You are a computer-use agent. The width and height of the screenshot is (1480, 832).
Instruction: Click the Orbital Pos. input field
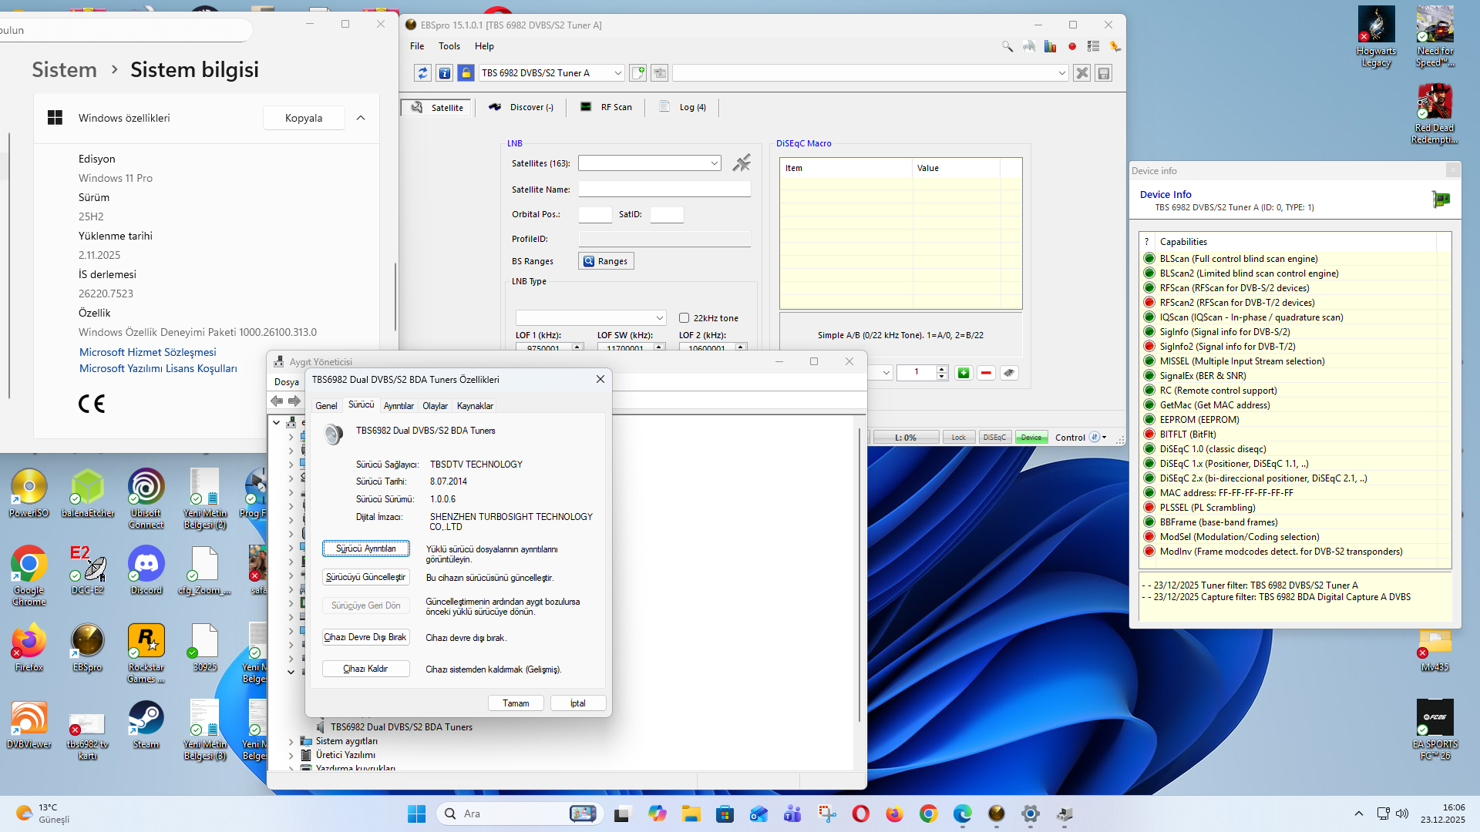[x=595, y=215]
